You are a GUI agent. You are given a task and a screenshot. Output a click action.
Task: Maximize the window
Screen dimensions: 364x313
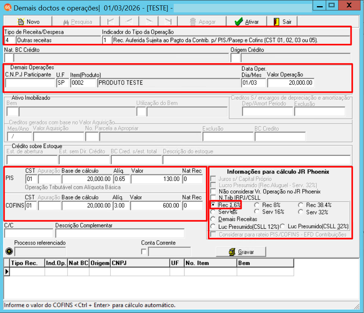[x=332, y=5]
